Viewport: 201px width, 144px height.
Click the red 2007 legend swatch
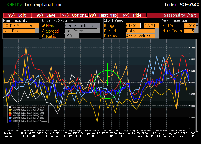pyautogui.click(x=10, y=115)
